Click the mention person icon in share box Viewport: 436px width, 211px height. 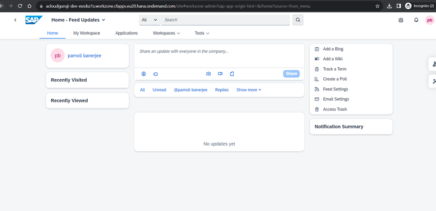point(144,74)
